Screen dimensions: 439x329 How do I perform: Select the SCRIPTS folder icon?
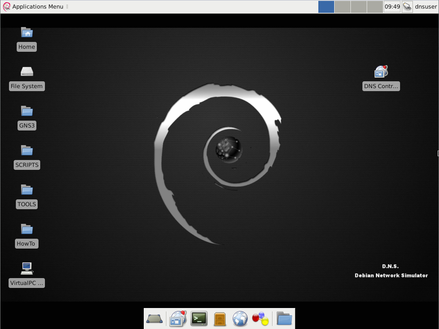(x=27, y=150)
